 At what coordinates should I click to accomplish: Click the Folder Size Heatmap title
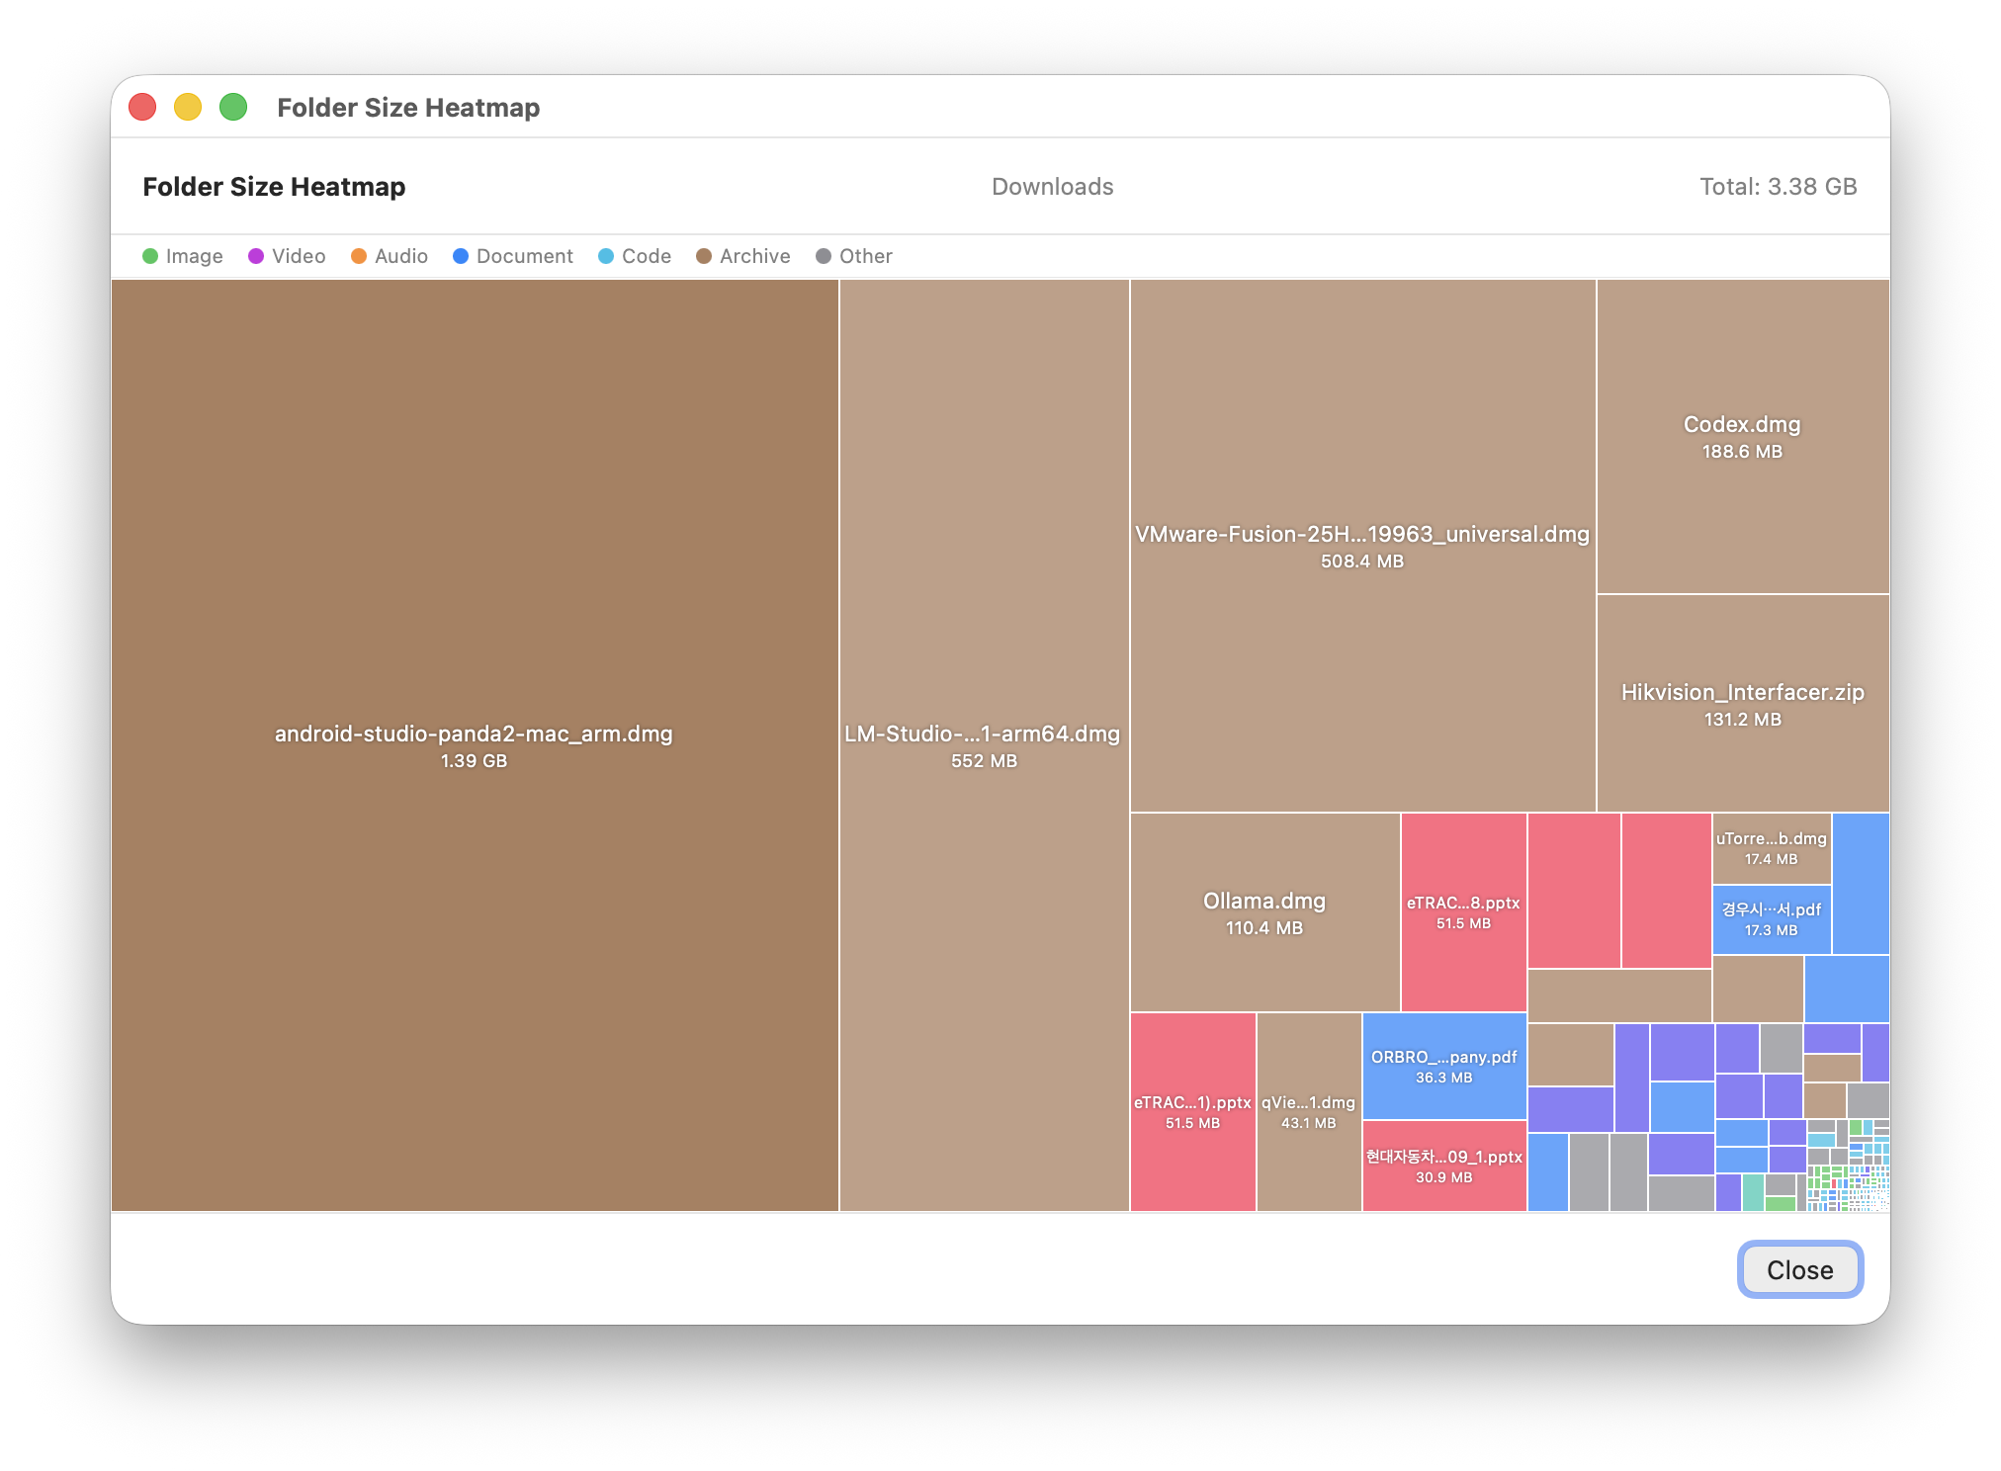(274, 186)
